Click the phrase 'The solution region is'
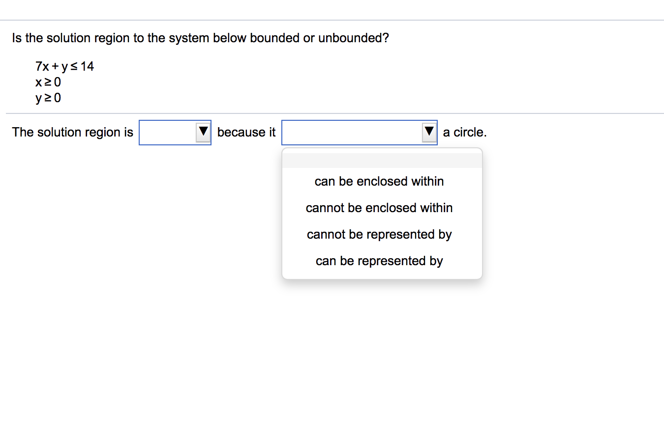Screen dimensions: 664x439 point(72,132)
